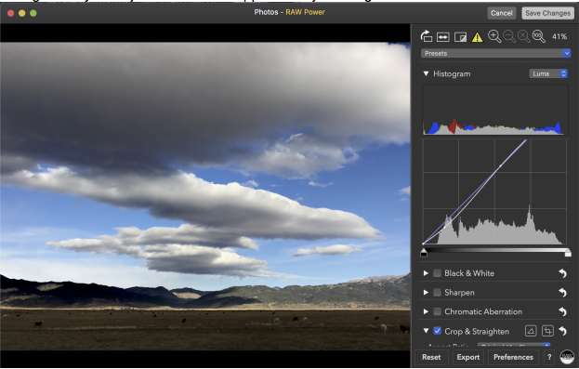
Task: Expand the Chromatic Aberration section
Action: click(426, 311)
